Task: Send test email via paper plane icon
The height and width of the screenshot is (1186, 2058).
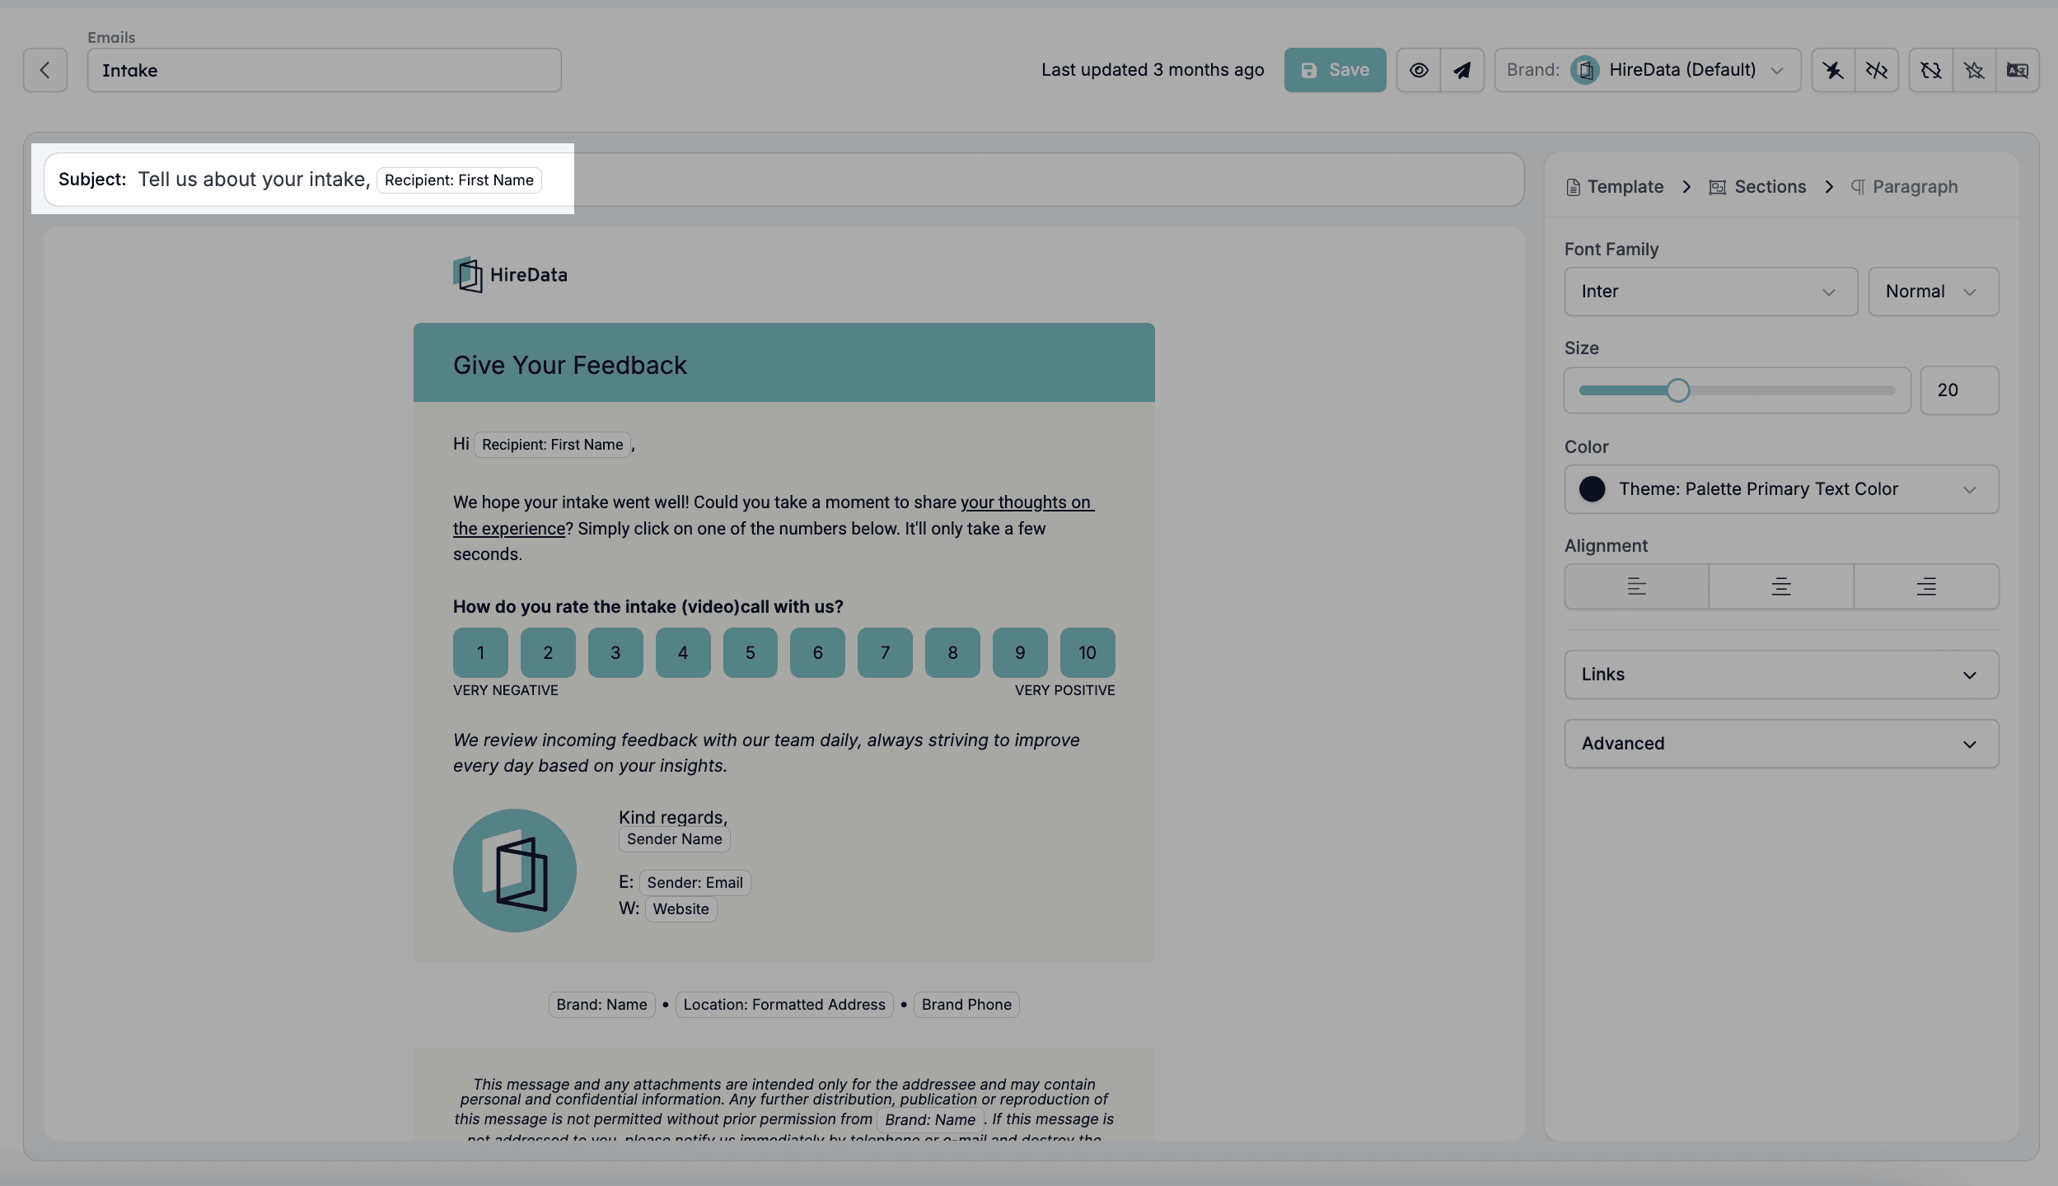Action: coord(1462,70)
